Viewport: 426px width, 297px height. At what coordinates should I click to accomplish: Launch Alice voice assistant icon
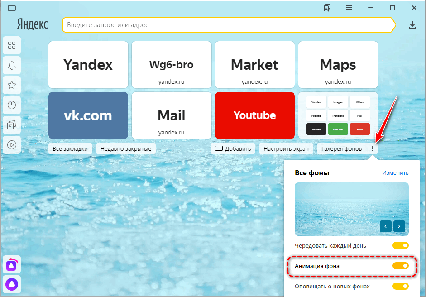tap(12, 284)
